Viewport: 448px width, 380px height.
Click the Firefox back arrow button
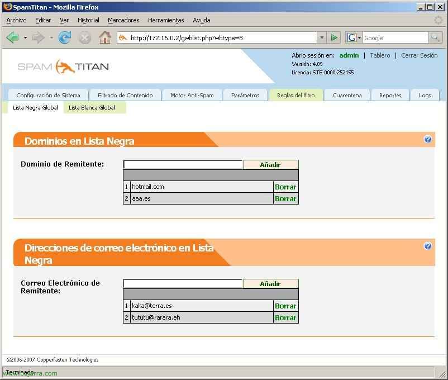pos(12,37)
